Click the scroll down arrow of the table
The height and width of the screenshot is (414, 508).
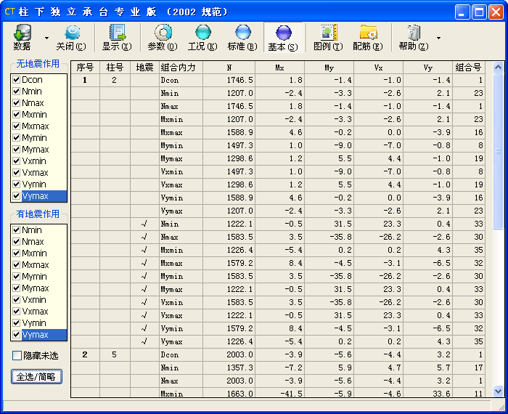[498, 391]
